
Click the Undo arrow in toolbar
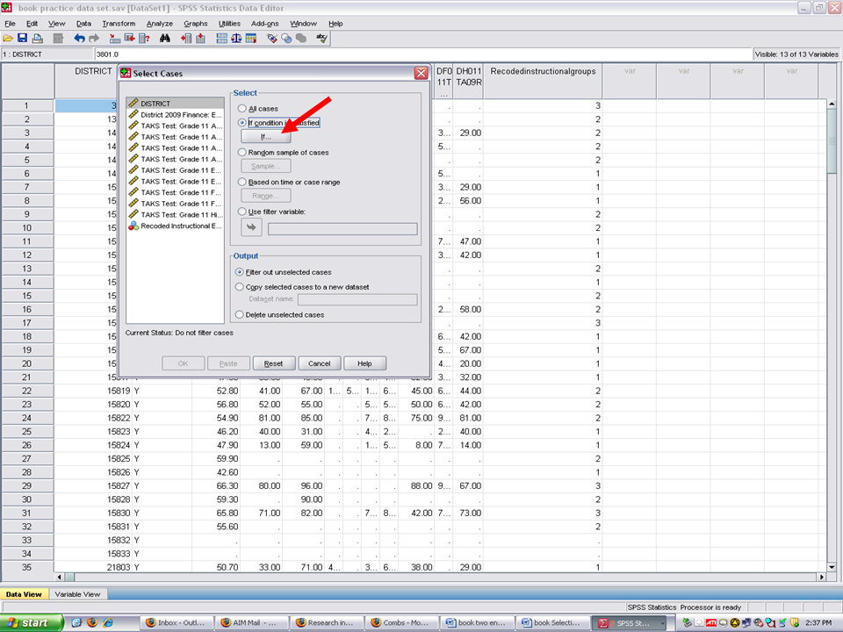point(79,39)
